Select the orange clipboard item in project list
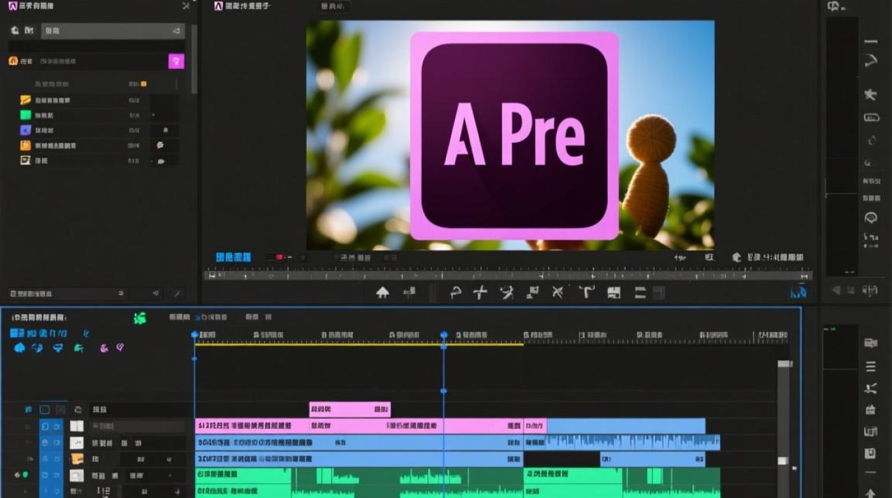This screenshot has width=892, height=498. click(x=26, y=145)
